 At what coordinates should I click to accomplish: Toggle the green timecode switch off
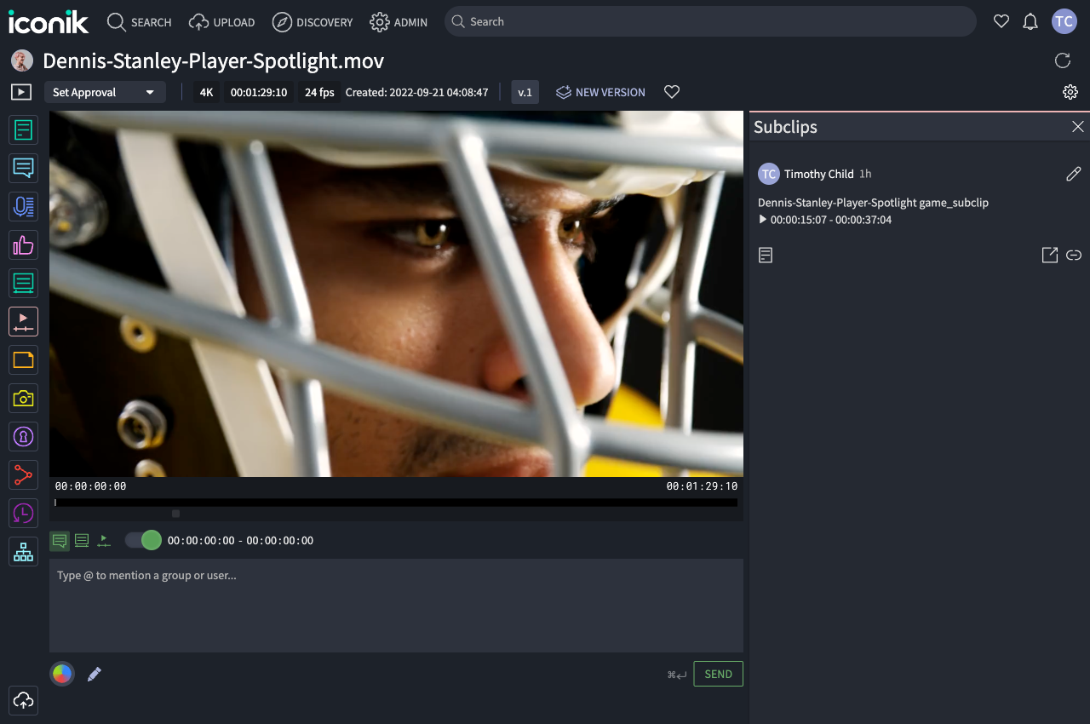coord(142,539)
